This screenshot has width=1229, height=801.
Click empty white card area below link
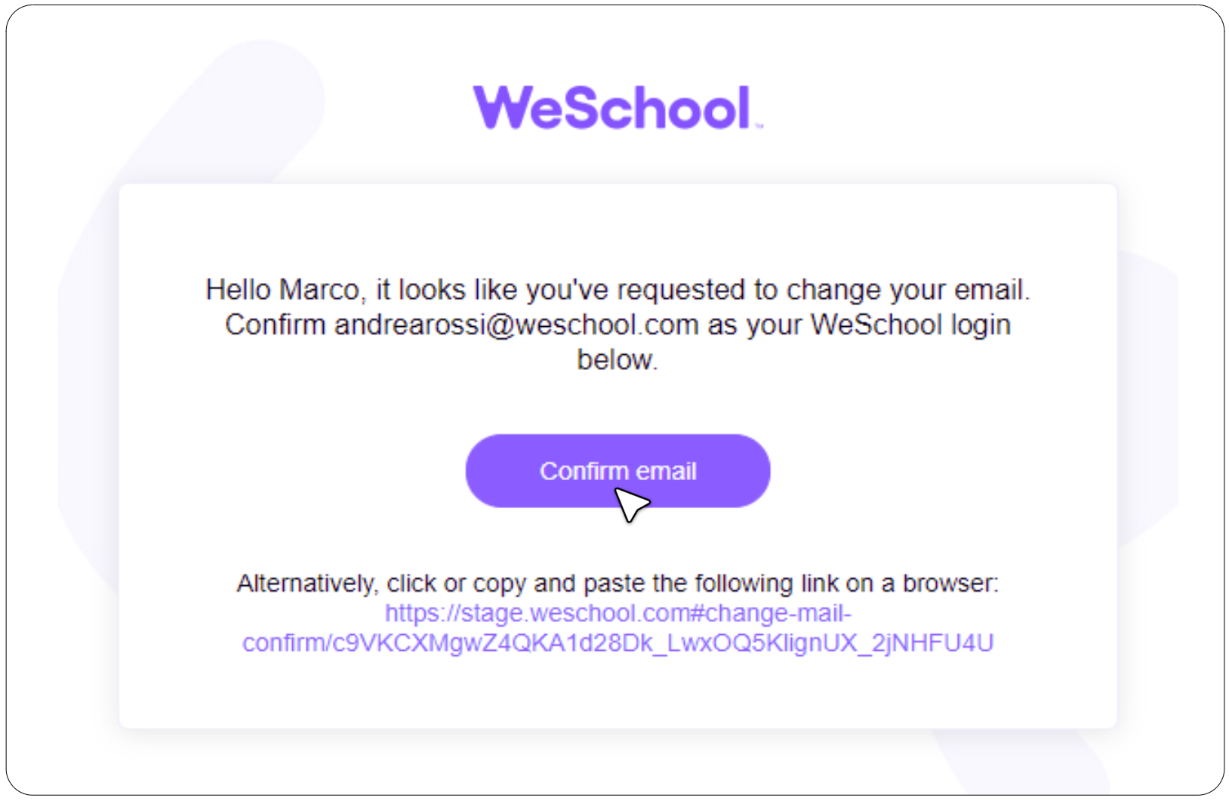point(618,695)
